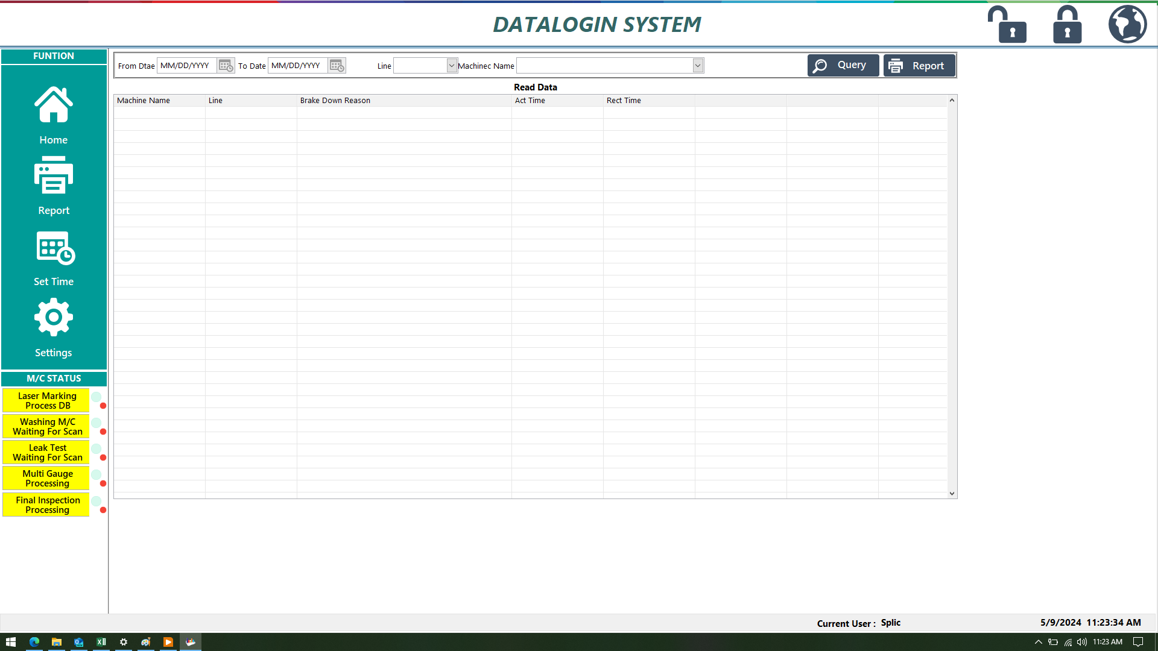
Task: Open the Report printer icon in sidebar
Action: point(54,175)
